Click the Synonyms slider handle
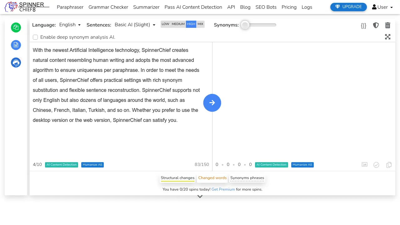Image resolution: width=400 pixels, height=225 pixels. [245, 25]
